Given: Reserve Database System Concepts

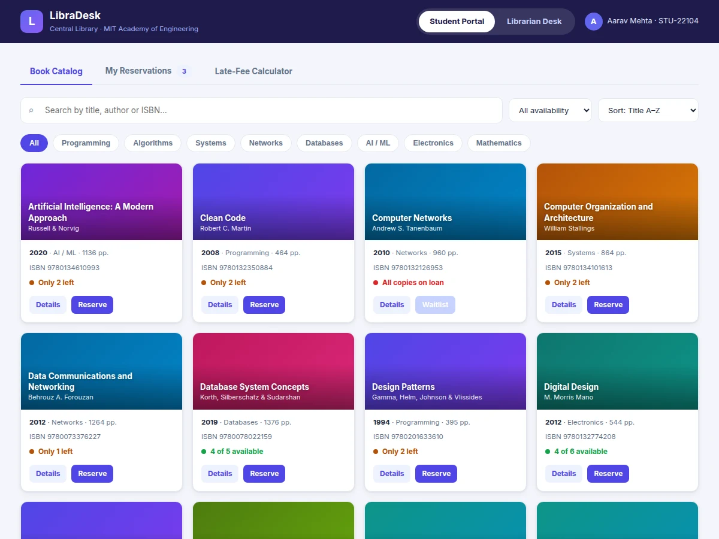Looking at the screenshot, I should (264, 474).
